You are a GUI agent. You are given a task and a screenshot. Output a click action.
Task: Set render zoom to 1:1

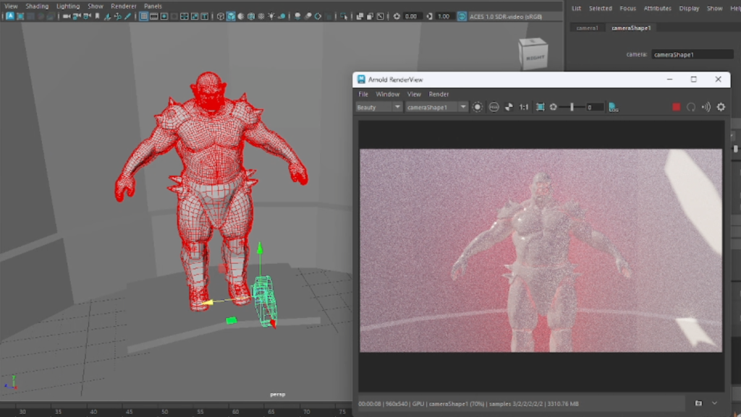[524, 107]
